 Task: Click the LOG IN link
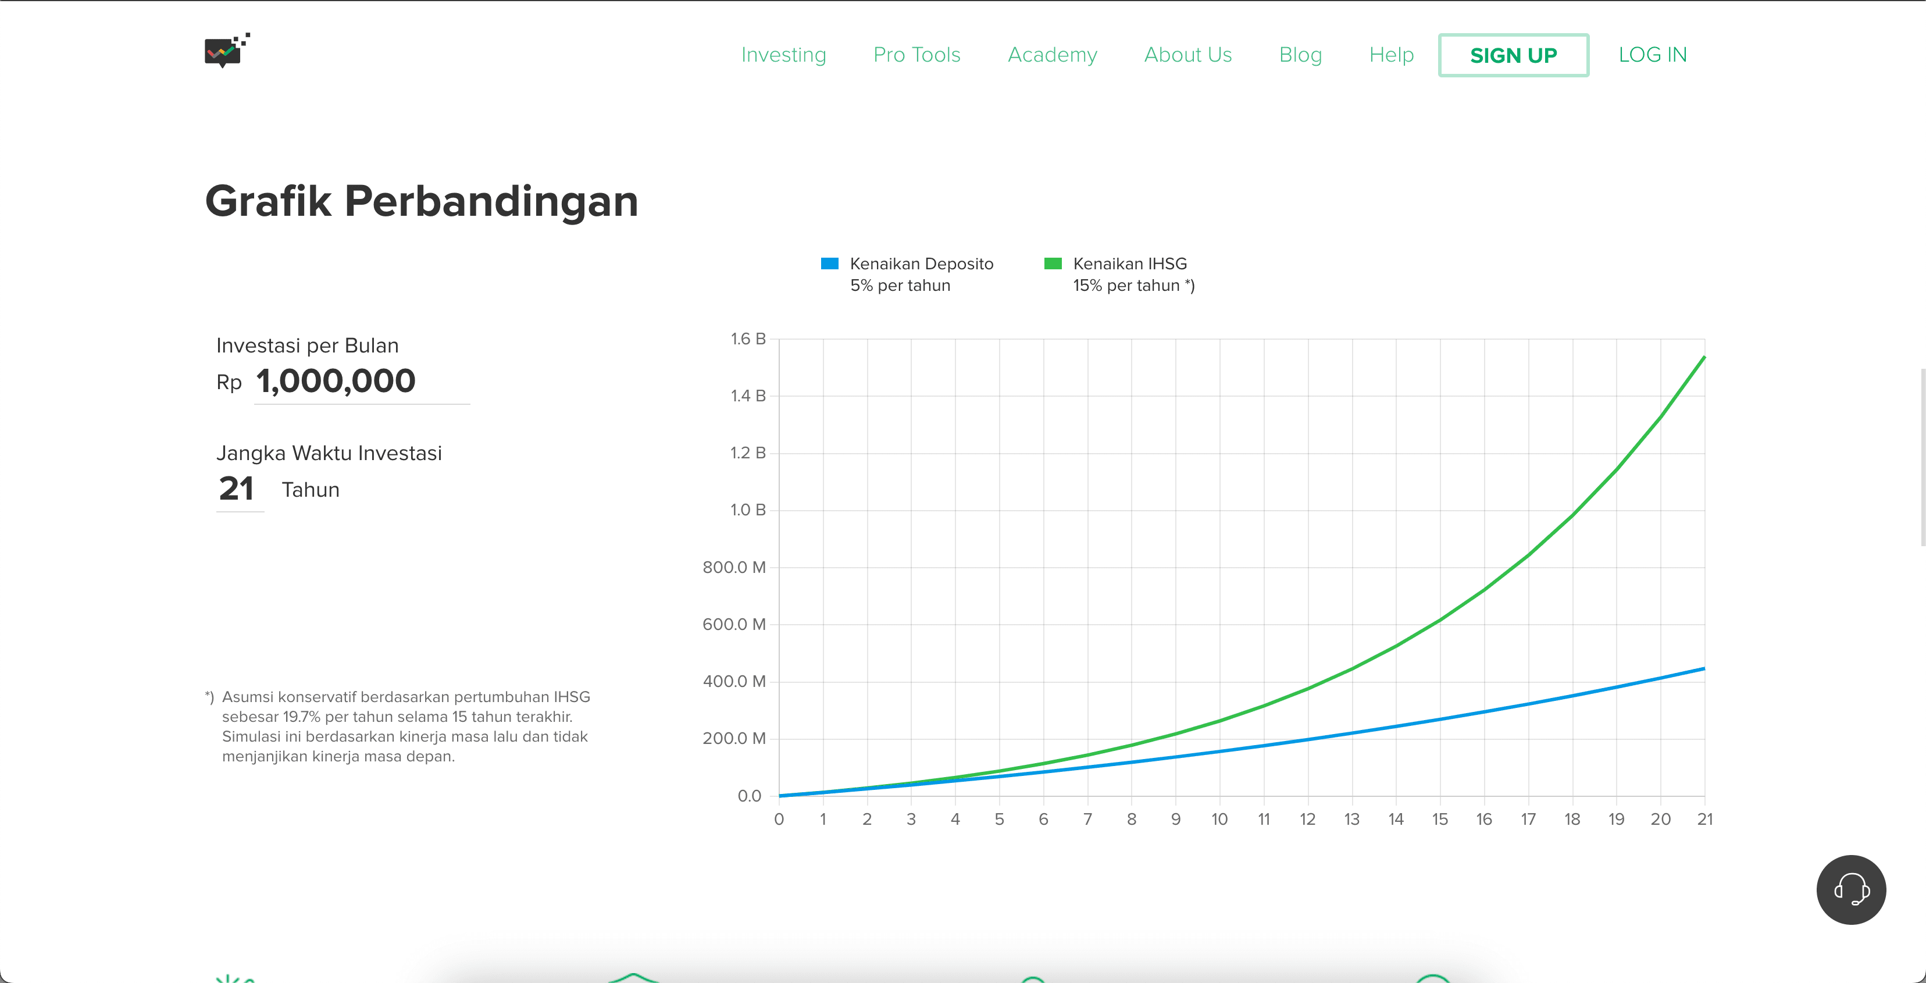click(x=1652, y=55)
